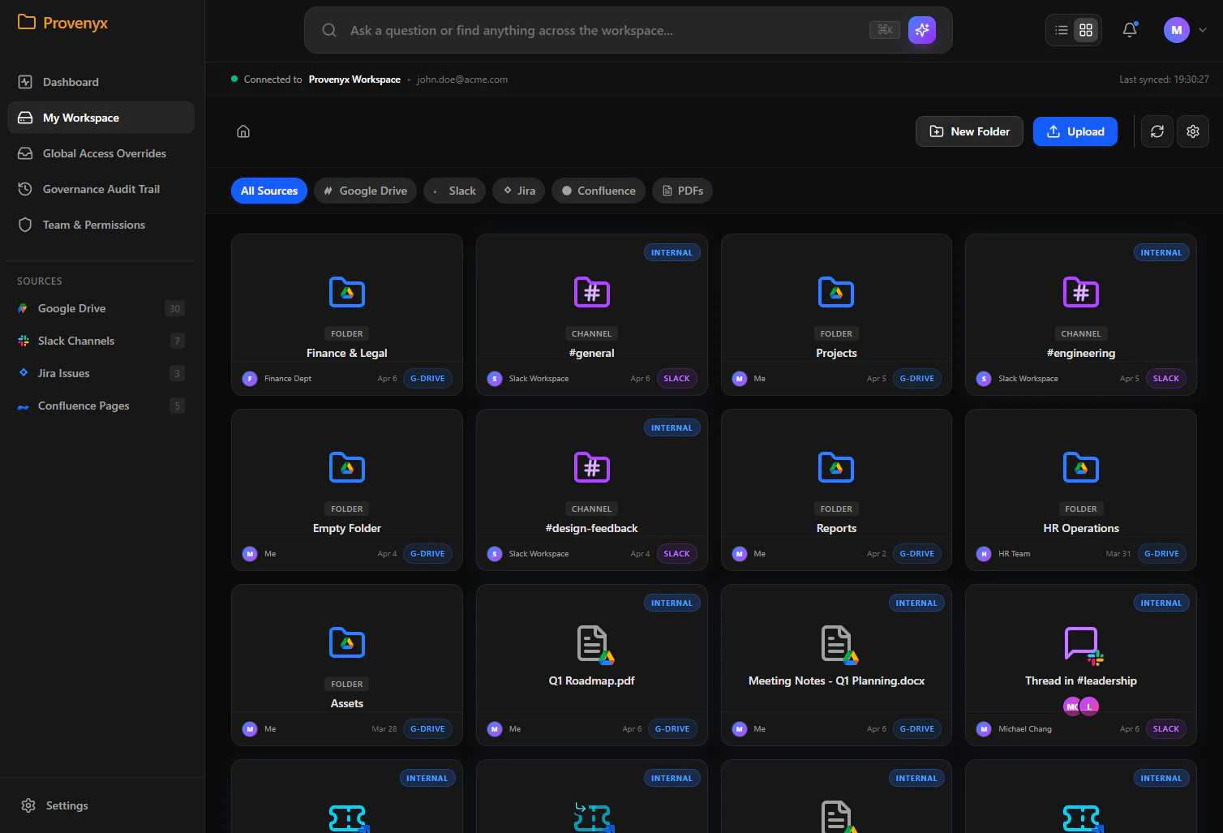
Task: Expand the account dropdown chevron
Action: coord(1203,30)
